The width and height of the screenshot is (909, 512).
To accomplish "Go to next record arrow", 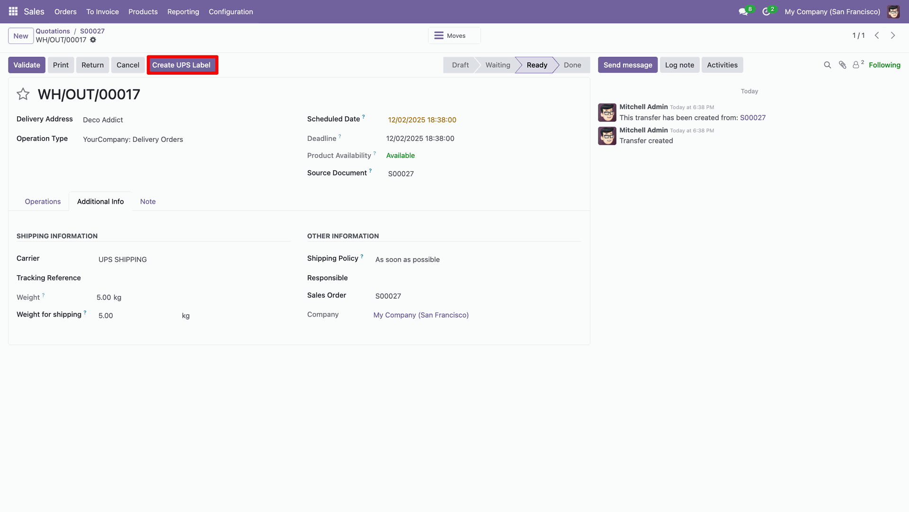I will (893, 35).
